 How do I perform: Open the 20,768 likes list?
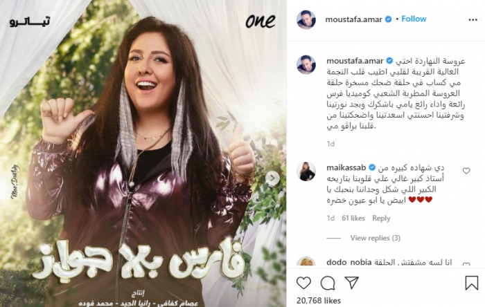[x=319, y=301]
